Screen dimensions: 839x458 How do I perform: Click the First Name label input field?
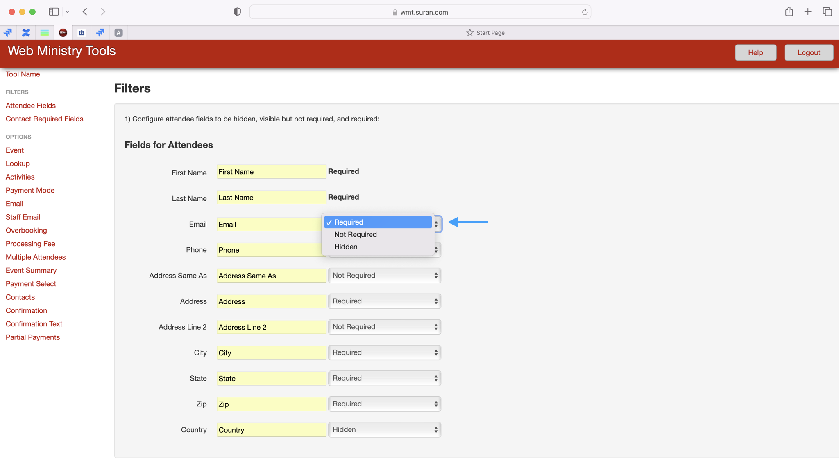271,172
